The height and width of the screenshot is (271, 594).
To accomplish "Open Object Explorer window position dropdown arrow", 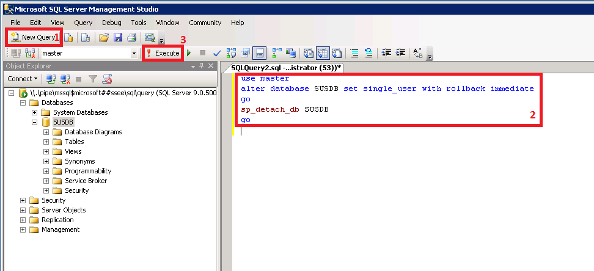I will 193,66.
